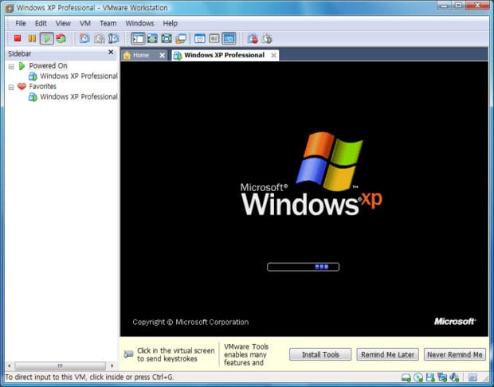Collapse the Powered On tree group
494x387 pixels.
(11, 66)
